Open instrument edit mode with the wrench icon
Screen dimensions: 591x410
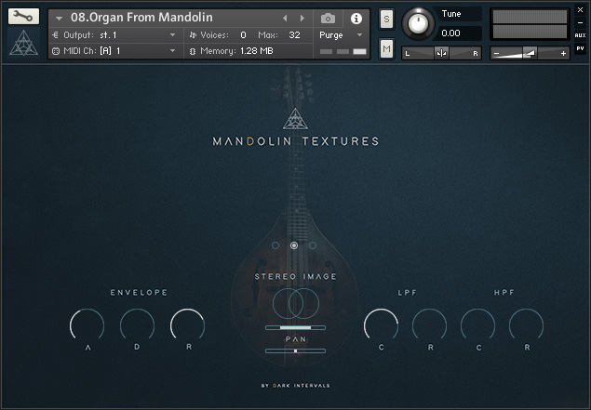pos(23,16)
